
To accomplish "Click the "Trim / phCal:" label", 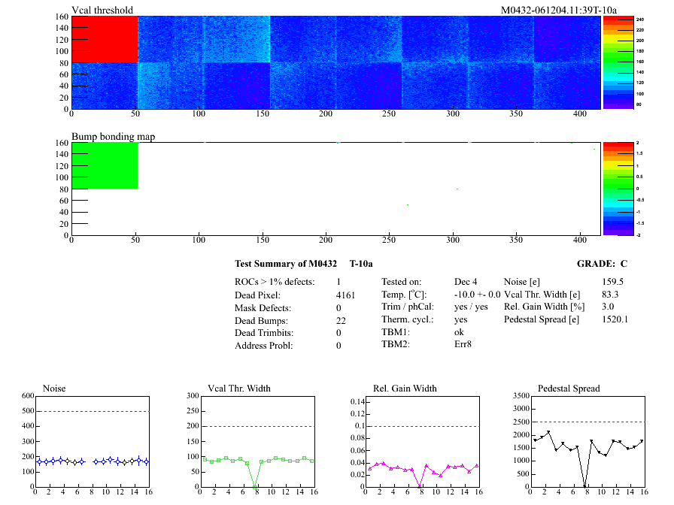I will click(408, 307).
